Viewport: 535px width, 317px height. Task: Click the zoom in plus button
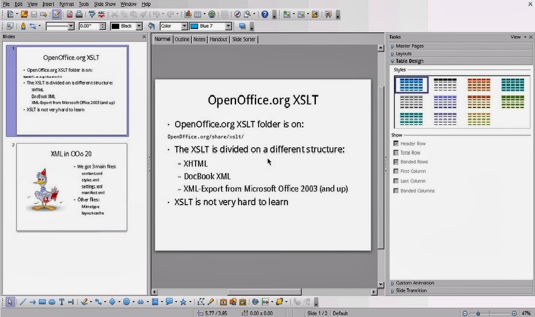tap(514, 313)
